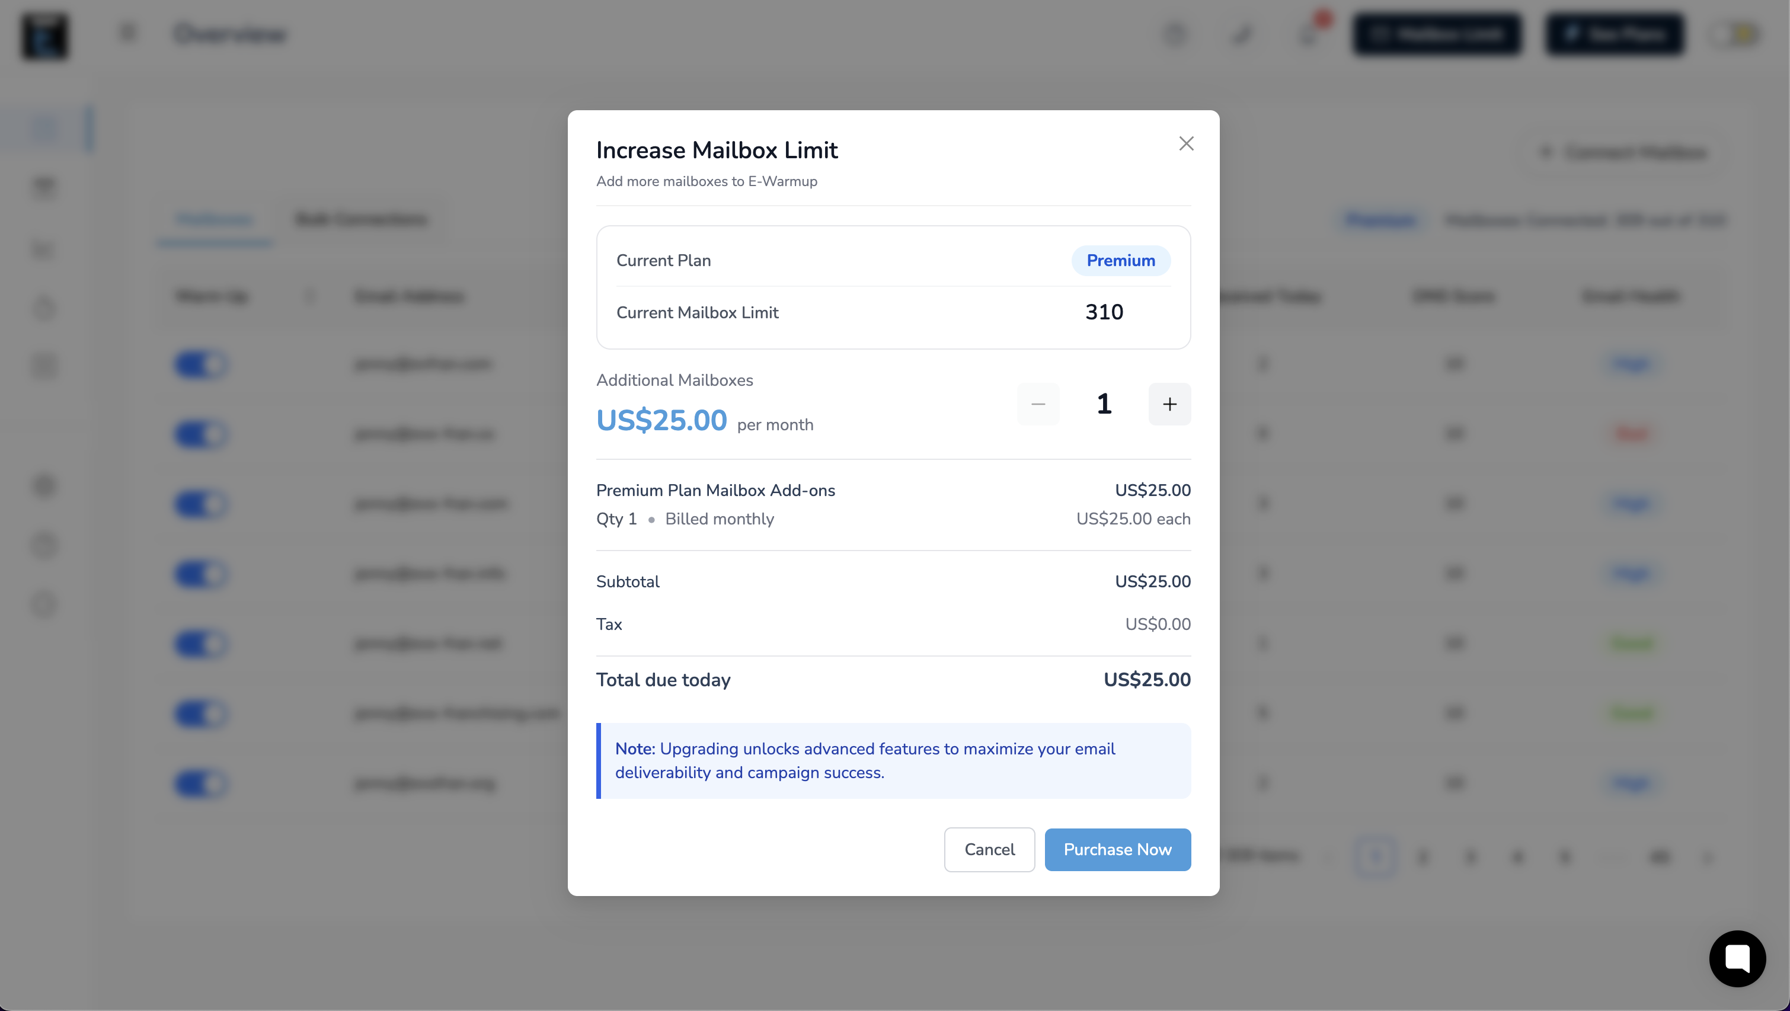Click the help icon in header
Image resolution: width=1790 pixels, height=1011 pixels.
coord(1175,34)
